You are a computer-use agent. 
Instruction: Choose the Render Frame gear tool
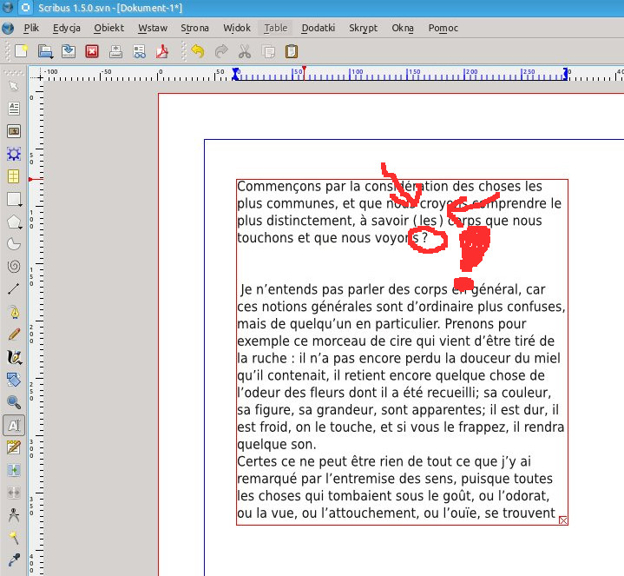[x=13, y=154]
